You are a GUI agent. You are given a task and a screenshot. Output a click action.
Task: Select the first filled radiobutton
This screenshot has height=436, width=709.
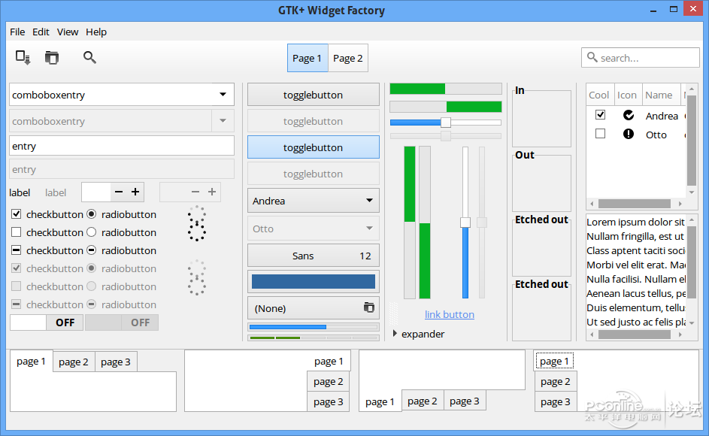91,214
